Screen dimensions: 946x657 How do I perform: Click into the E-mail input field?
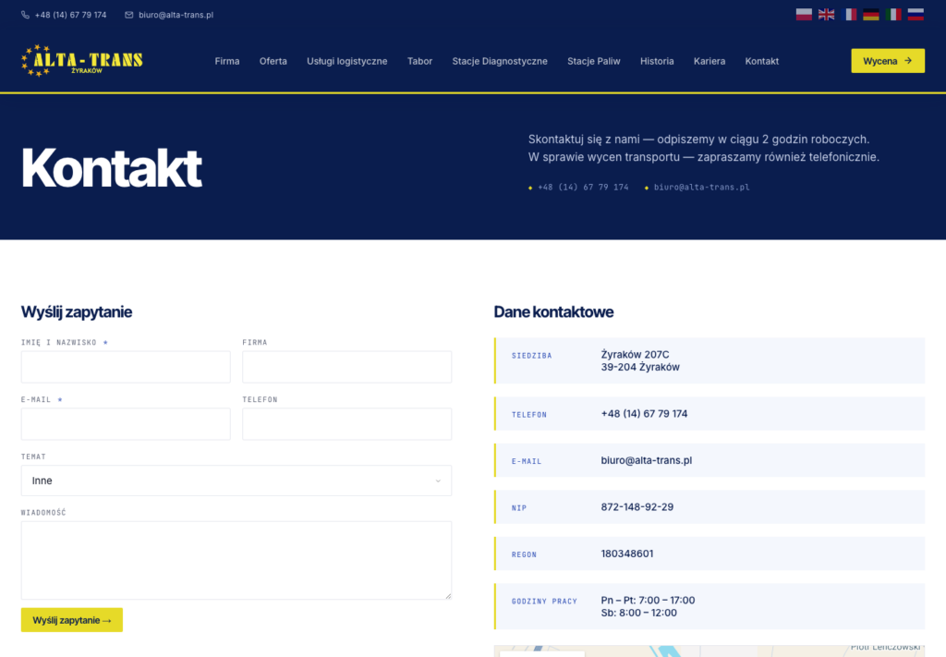[x=126, y=424]
